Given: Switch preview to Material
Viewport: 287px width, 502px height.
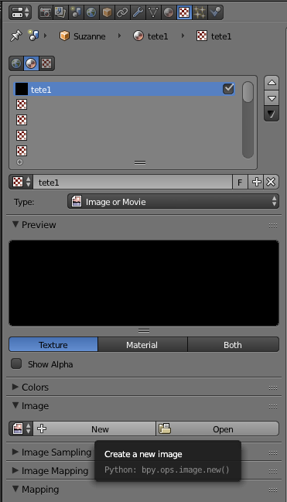Looking at the screenshot, I should click(x=142, y=344).
